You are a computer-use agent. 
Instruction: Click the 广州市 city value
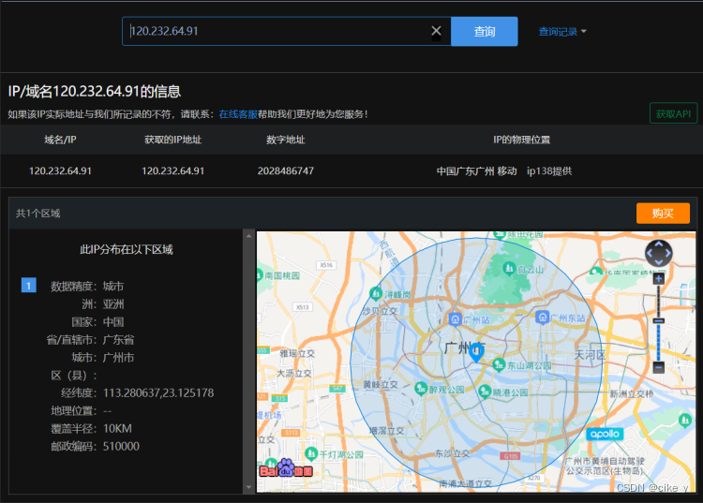118,358
